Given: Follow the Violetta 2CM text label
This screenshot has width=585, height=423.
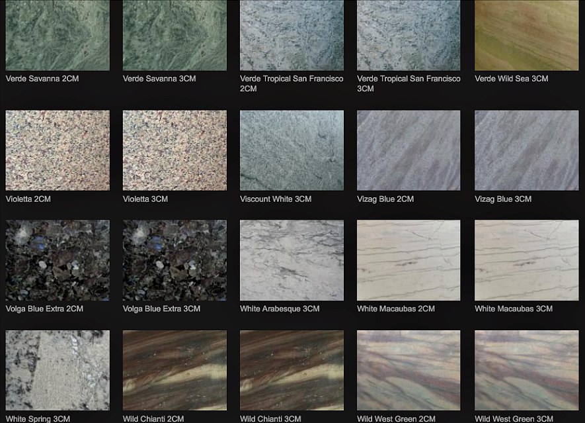Looking at the screenshot, I should [x=28, y=199].
